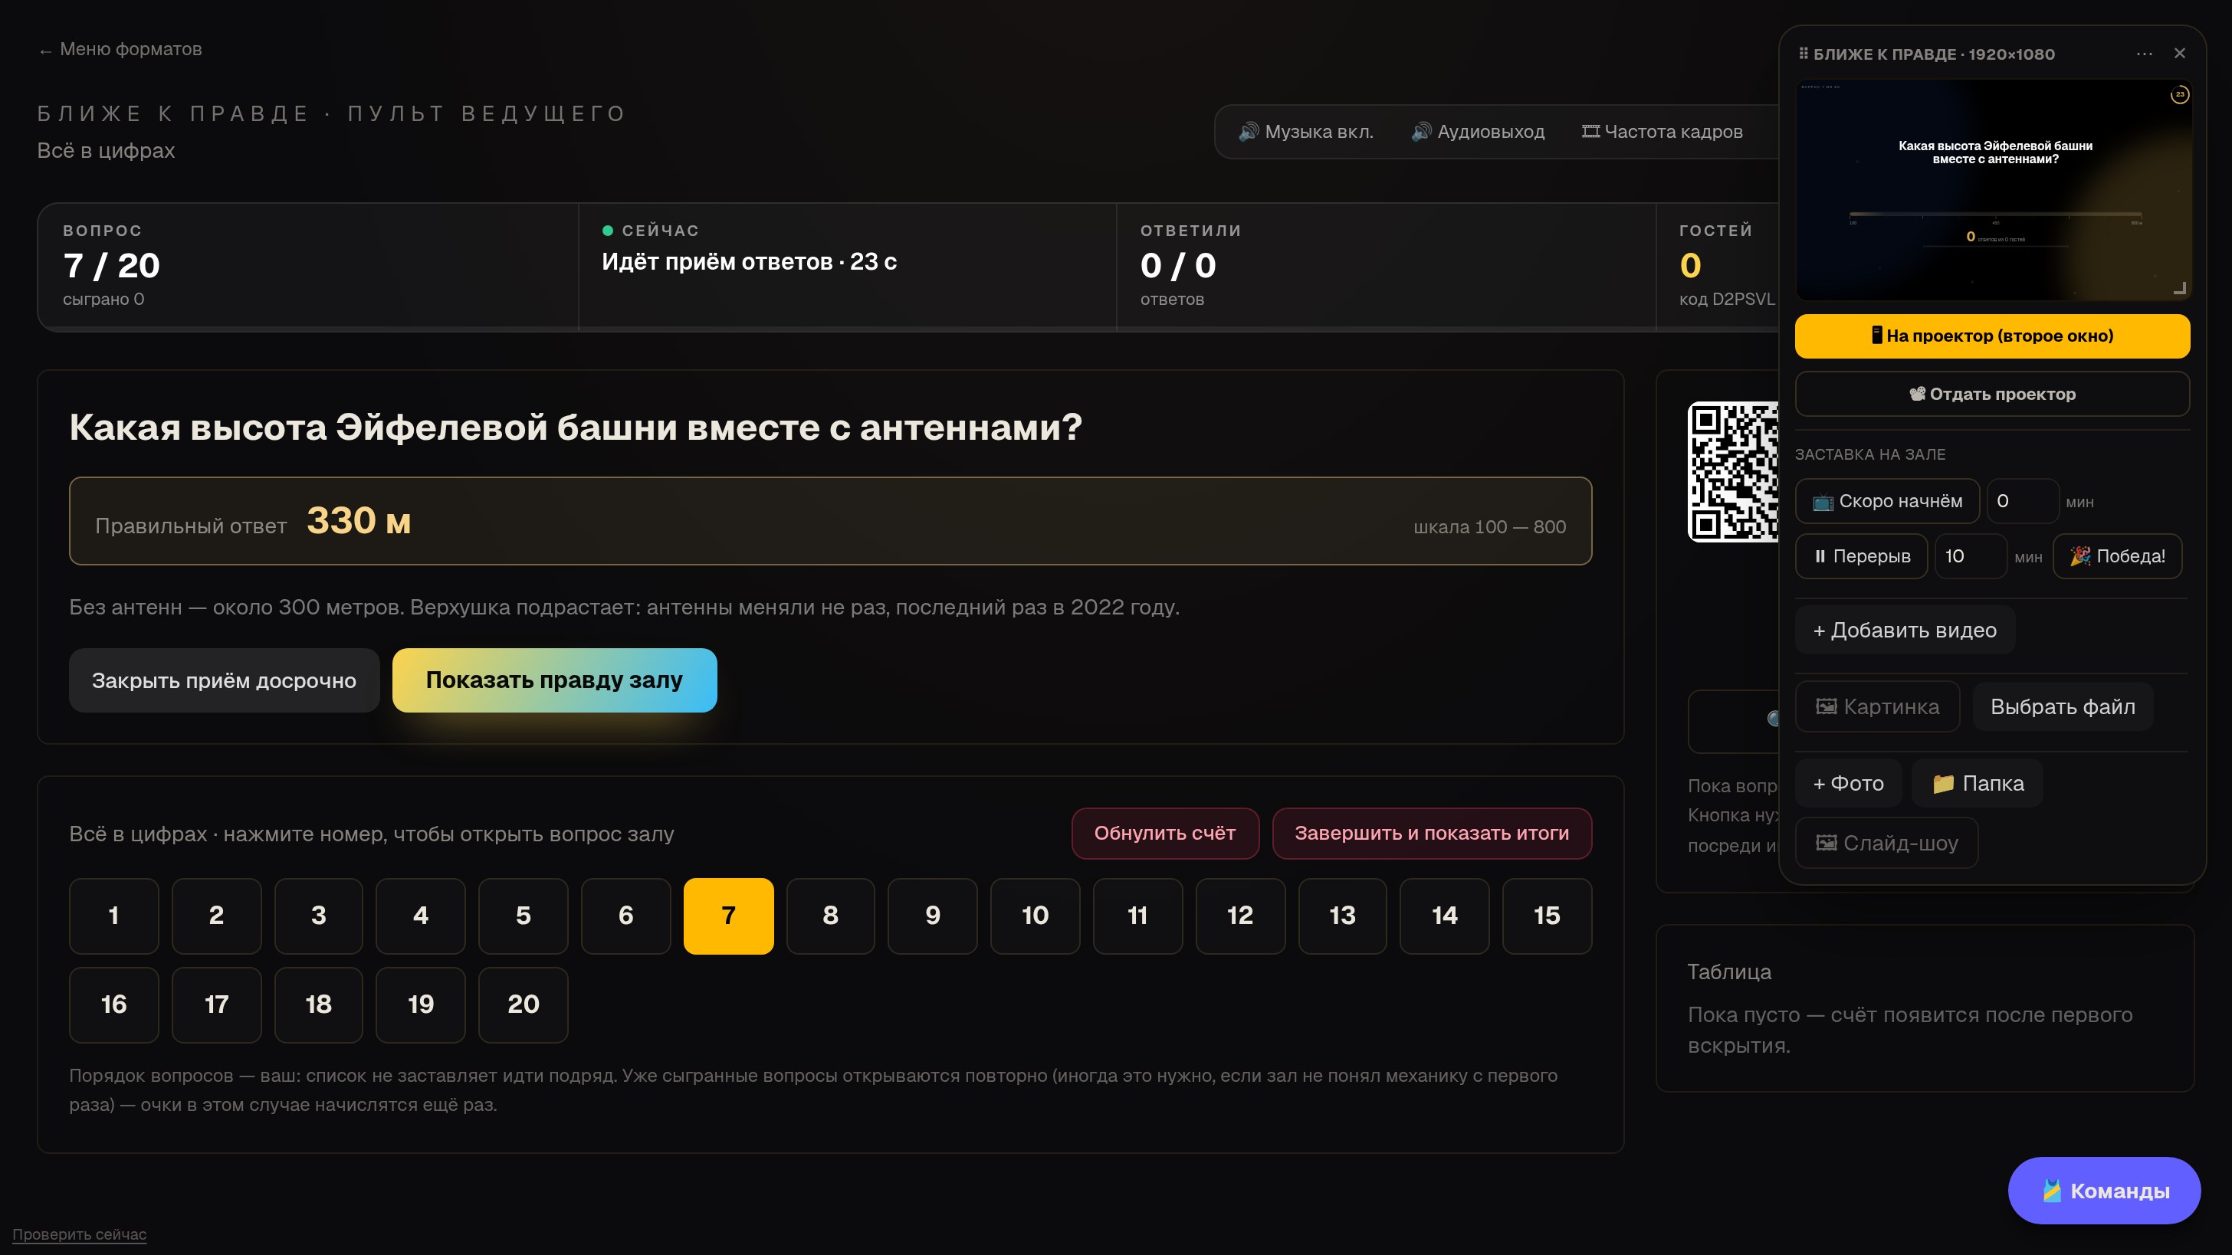Open question number 4
This screenshot has width=2232, height=1255.
pyautogui.click(x=421, y=916)
